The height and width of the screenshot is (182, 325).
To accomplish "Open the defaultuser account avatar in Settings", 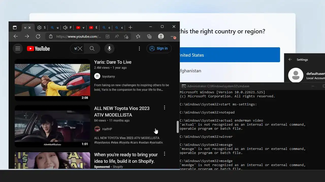I will (296, 75).
